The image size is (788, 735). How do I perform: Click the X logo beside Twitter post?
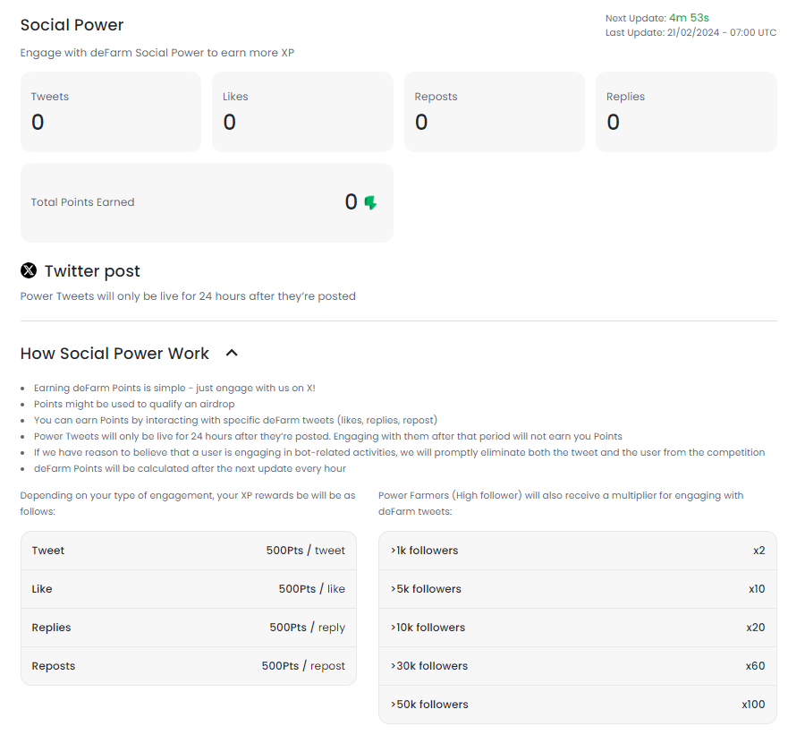click(29, 270)
